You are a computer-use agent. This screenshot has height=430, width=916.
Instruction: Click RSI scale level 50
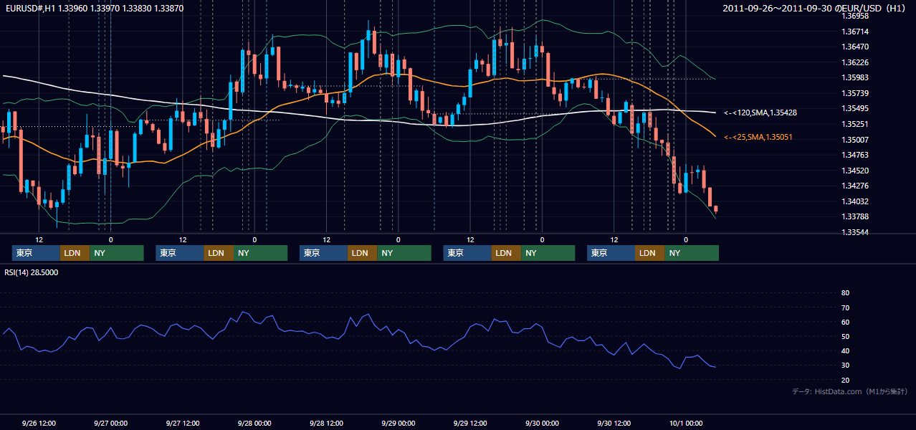pos(845,336)
